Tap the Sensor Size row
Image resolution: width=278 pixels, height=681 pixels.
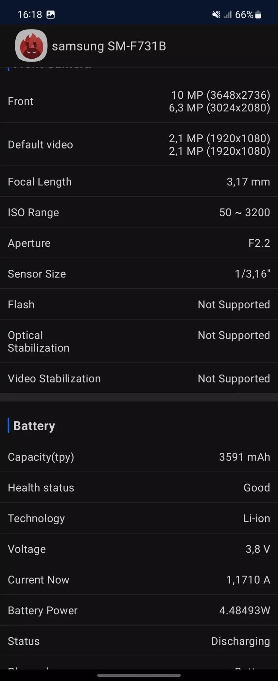pyautogui.click(x=139, y=274)
